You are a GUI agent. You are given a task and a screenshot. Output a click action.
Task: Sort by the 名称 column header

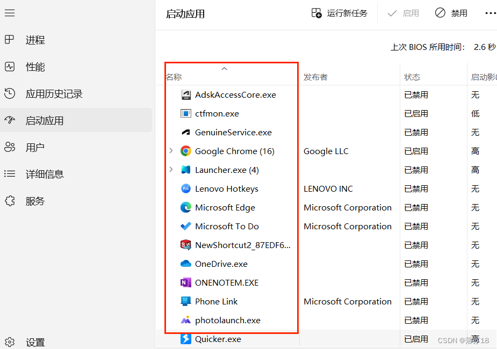(174, 77)
